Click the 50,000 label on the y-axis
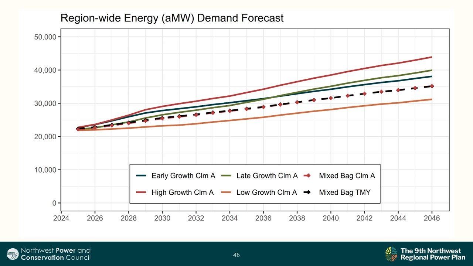Screen dimensions: 473x266 [x=45, y=37]
